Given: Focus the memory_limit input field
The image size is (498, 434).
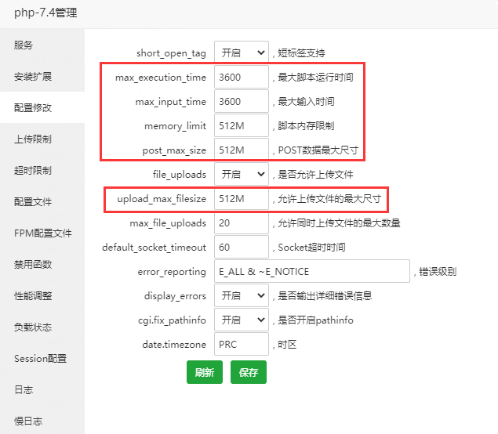Looking at the screenshot, I should tap(241, 126).
